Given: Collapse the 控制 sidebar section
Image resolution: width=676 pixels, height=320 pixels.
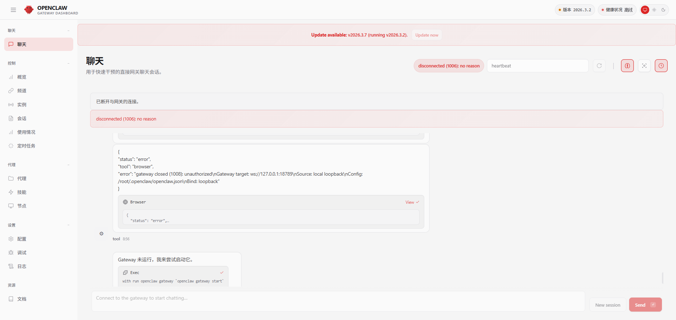Looking at the screenshot, I should click(39, 63).
